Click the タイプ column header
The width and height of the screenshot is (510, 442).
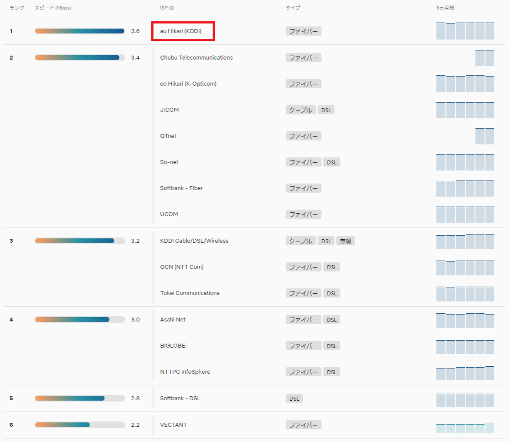[x=293, y=8]
